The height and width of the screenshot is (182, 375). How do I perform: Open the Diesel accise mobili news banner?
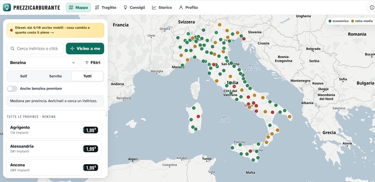55,30
